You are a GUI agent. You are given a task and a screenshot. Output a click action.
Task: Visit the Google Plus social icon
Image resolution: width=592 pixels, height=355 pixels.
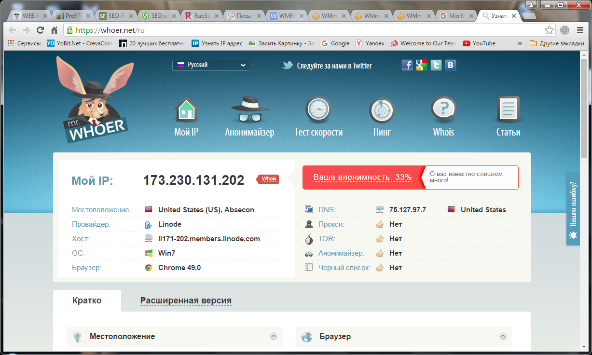click(422, 65)
